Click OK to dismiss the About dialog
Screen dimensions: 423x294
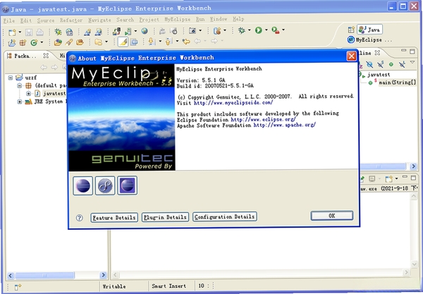point(332,216)
